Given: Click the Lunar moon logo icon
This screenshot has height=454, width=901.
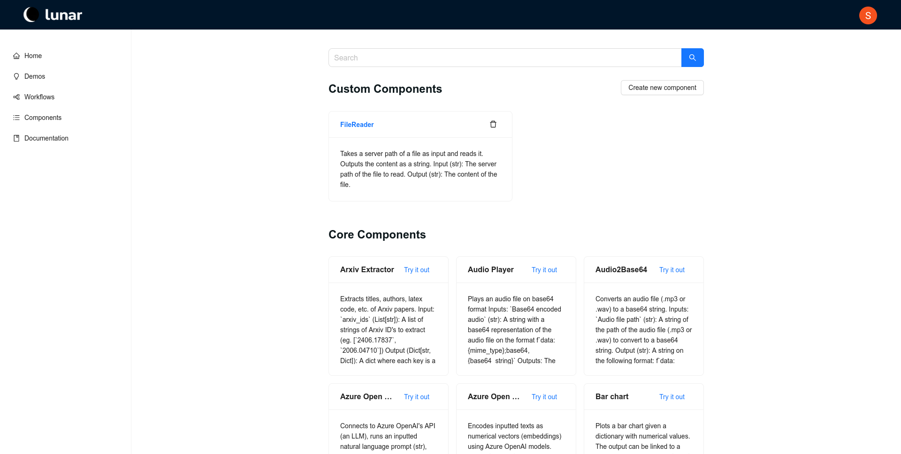Looking at the screenshot, I should [31, 15].
